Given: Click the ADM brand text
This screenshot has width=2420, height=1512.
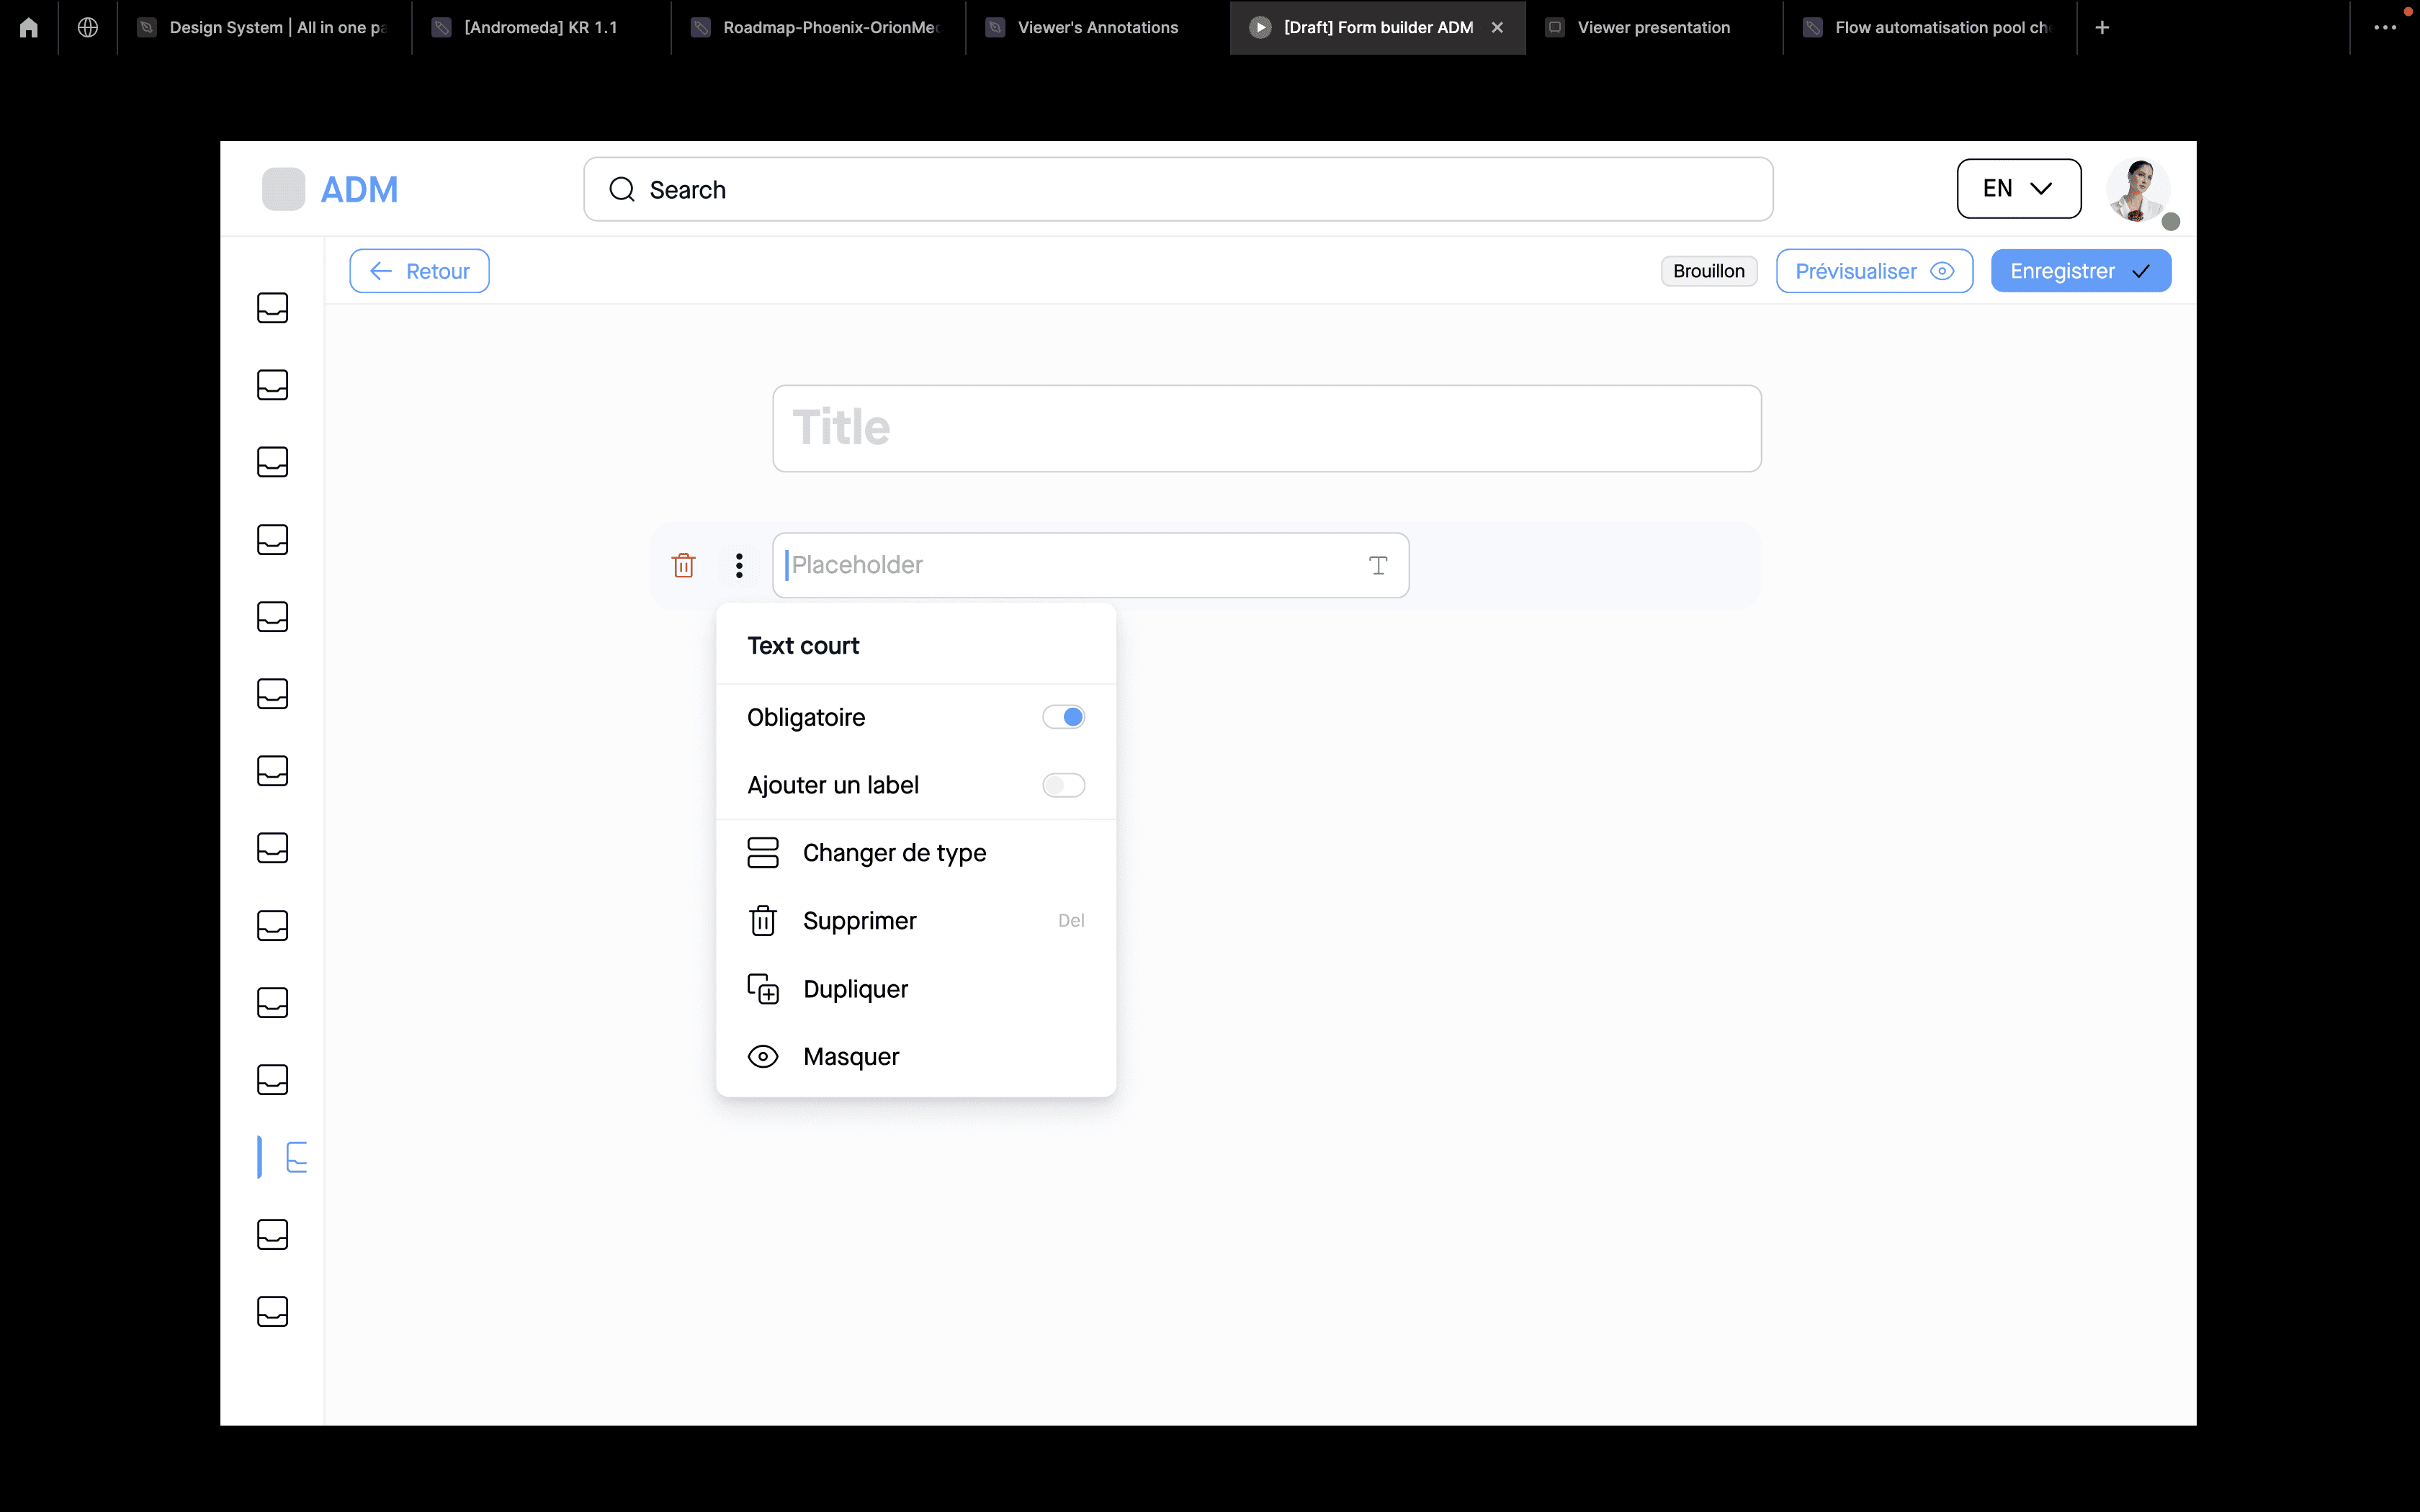Looking at the screenshot, I should 359,189.
